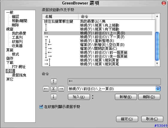Viewport: 168px width, 128px height.
Task: Cancel with the 取消(C) button
Action: pos(152,119)
